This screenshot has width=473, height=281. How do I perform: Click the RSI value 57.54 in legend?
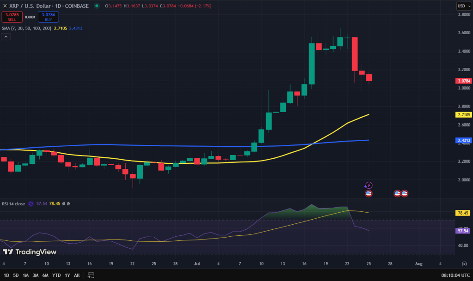tap(42, 203)
